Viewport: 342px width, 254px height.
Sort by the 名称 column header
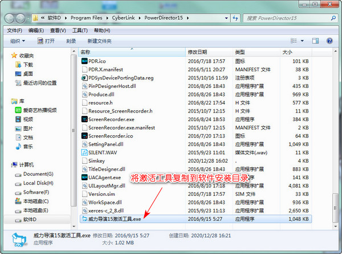pyautogui.click(x=132, y=52)
